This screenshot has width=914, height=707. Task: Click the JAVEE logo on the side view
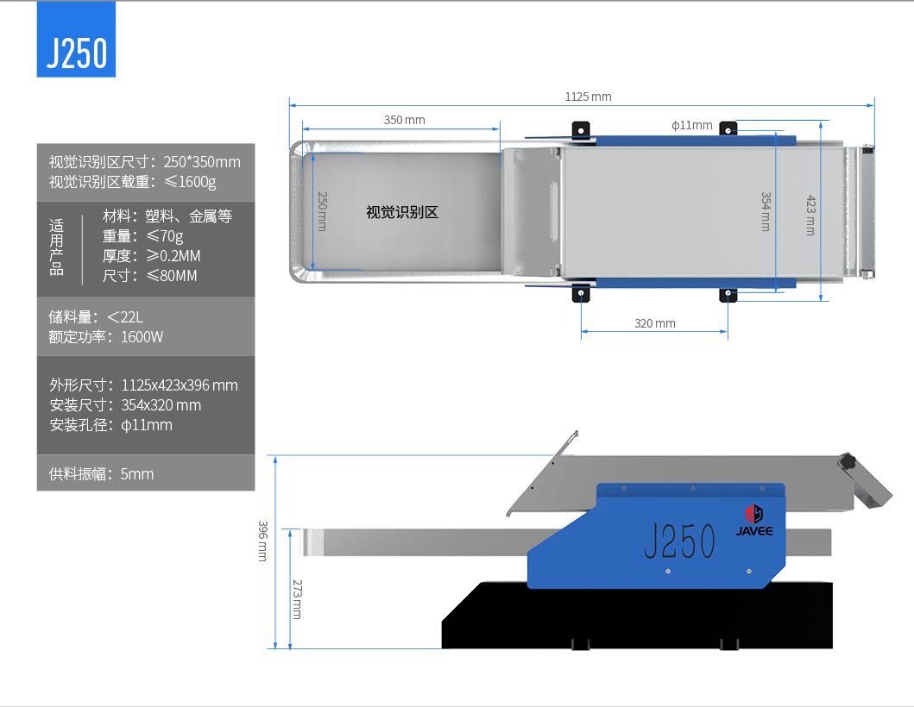point(753,521)
